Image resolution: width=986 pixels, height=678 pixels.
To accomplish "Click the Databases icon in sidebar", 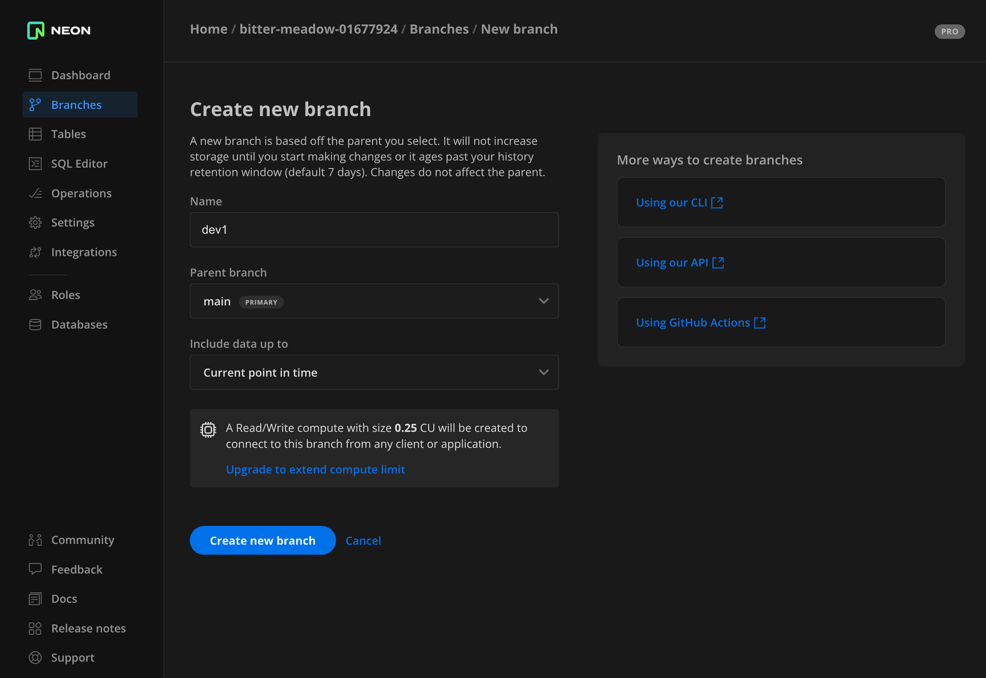I will [x=34, y=324].
